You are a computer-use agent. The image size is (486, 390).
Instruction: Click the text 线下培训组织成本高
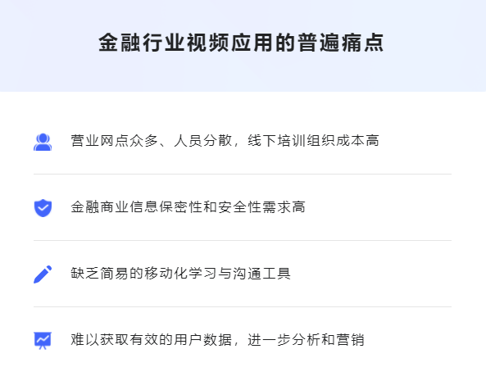coord(313,141)
